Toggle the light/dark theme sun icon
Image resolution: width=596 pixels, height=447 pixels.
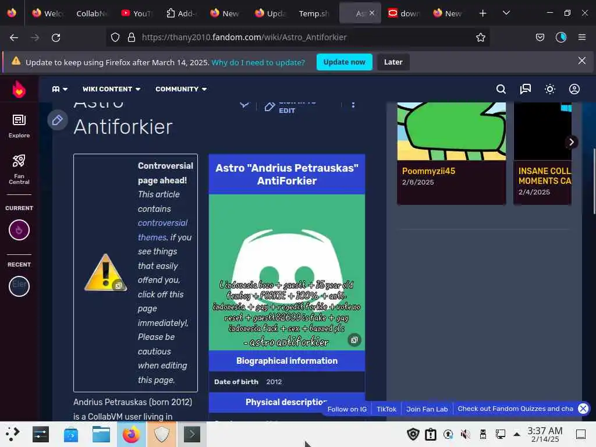pyautogui.click(x=549, y=89)
